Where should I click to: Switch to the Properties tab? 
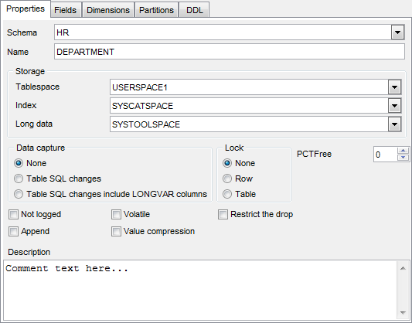click(x=26, y=9)
